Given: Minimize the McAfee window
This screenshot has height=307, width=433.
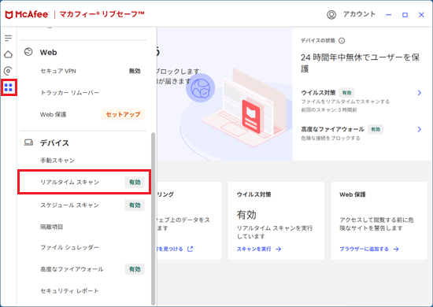Looking at the screenshot, I should coord(389,15).
